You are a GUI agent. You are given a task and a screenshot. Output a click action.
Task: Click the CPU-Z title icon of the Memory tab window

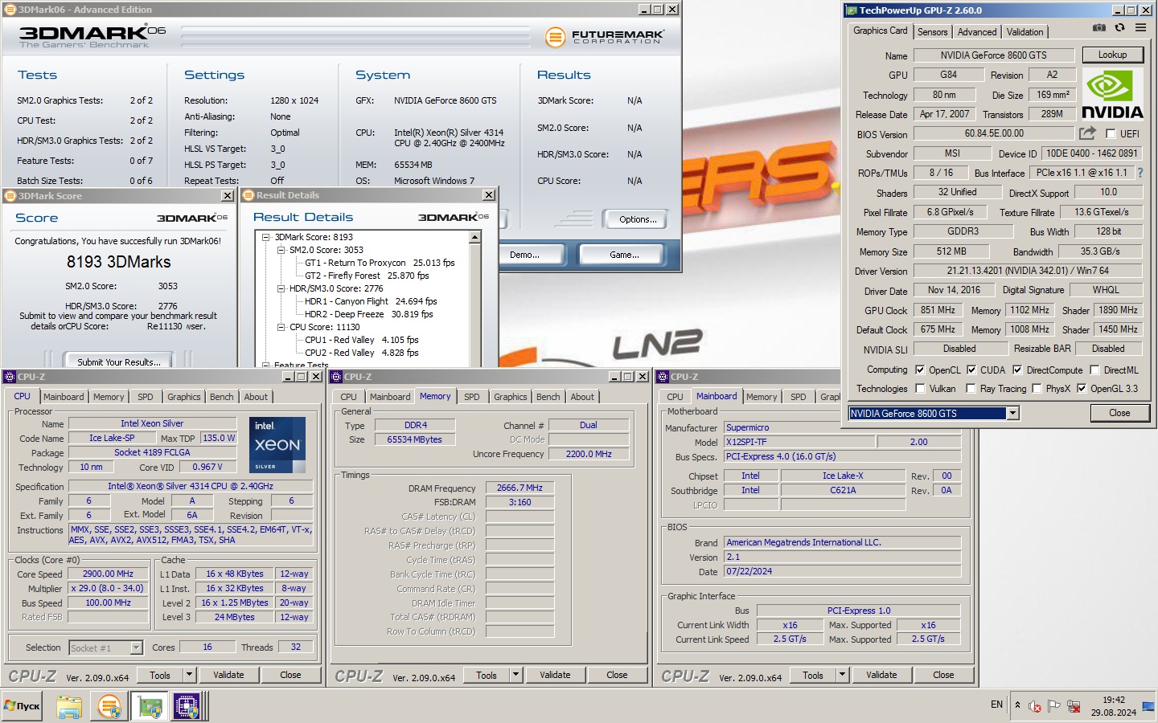pos(337,377)
